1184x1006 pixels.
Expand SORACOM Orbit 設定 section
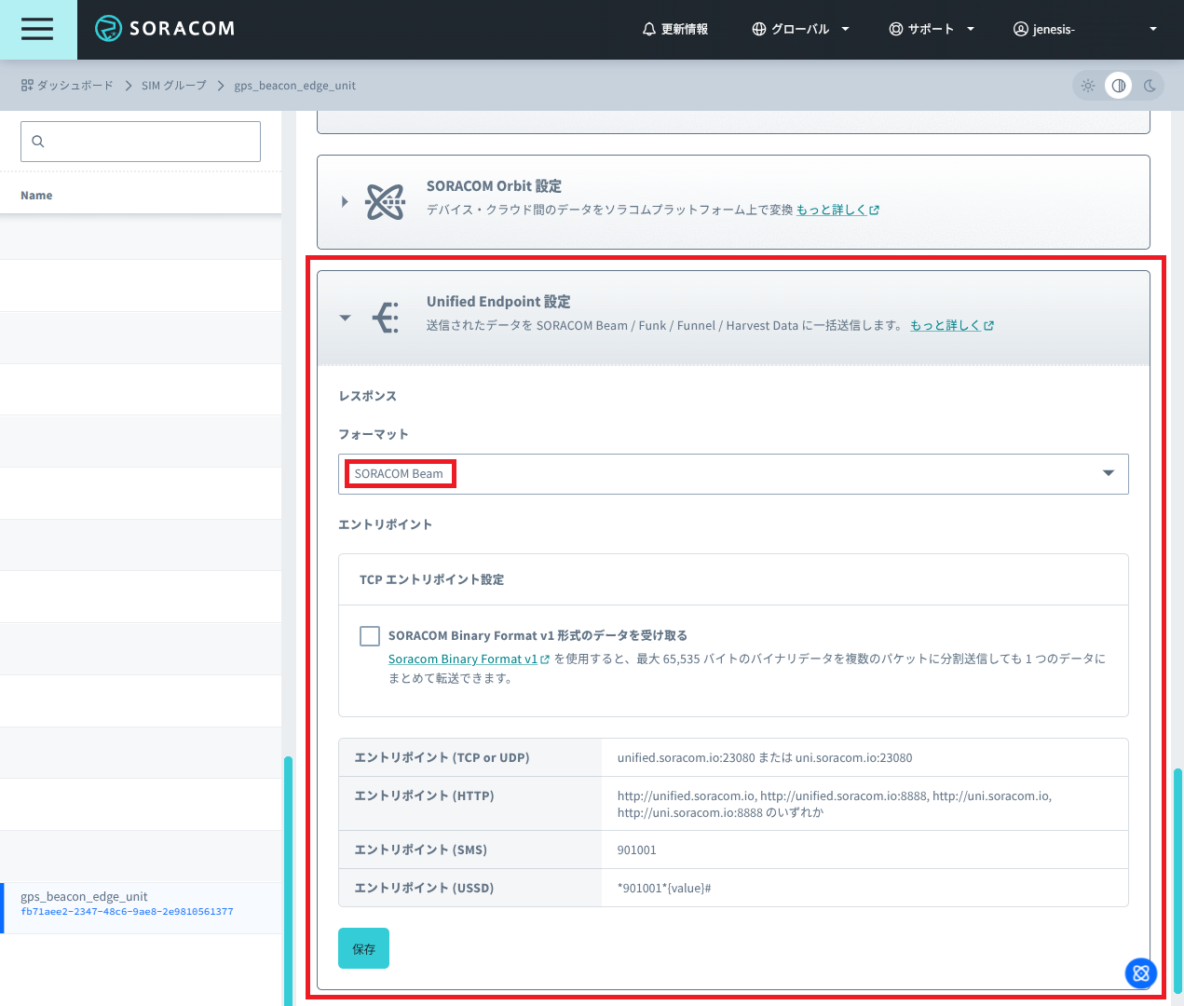tap(345, 201)
